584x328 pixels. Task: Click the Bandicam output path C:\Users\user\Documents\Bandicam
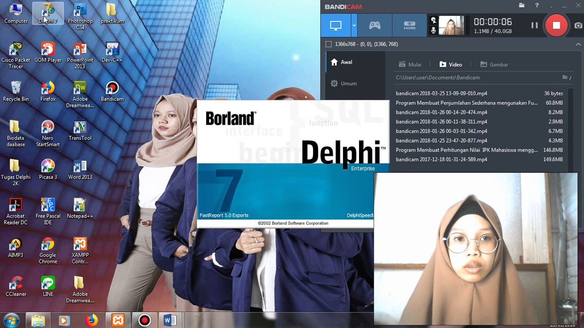coord(438,77)
